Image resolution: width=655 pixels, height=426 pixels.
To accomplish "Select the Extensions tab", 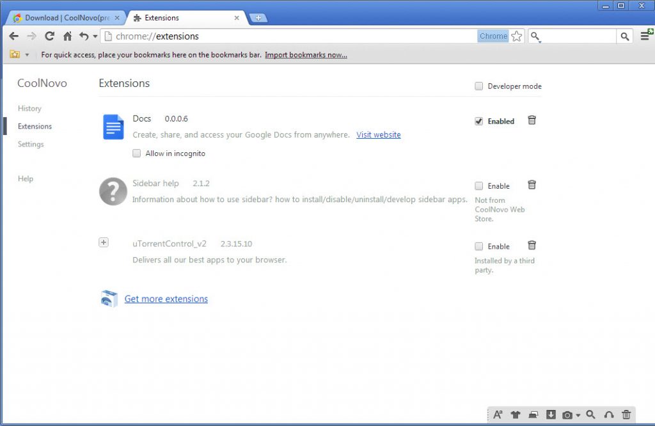I will (186, 18).
